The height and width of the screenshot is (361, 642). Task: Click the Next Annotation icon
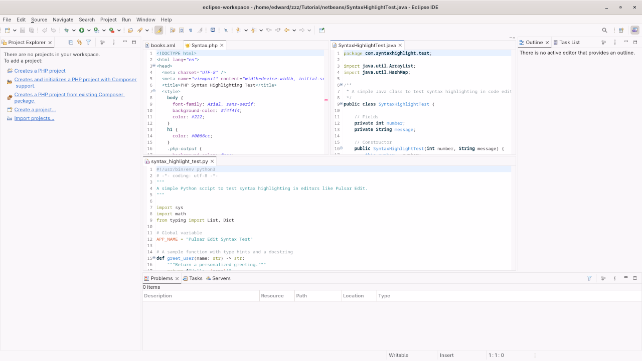[x=239, y=30]
